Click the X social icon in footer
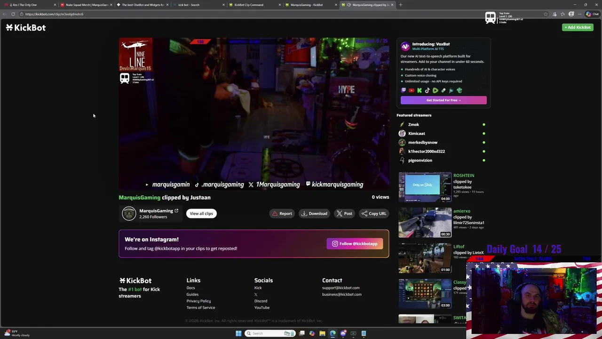 point(256,295)
